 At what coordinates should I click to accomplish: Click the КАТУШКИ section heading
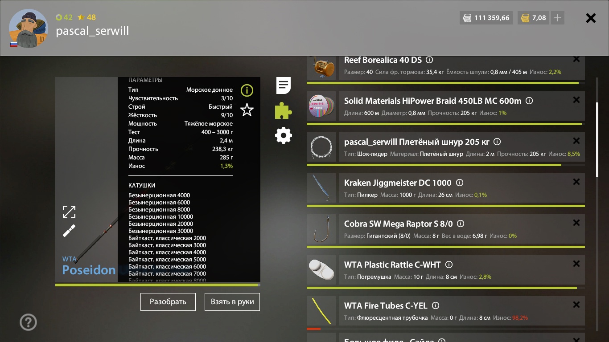coord(142,186)
